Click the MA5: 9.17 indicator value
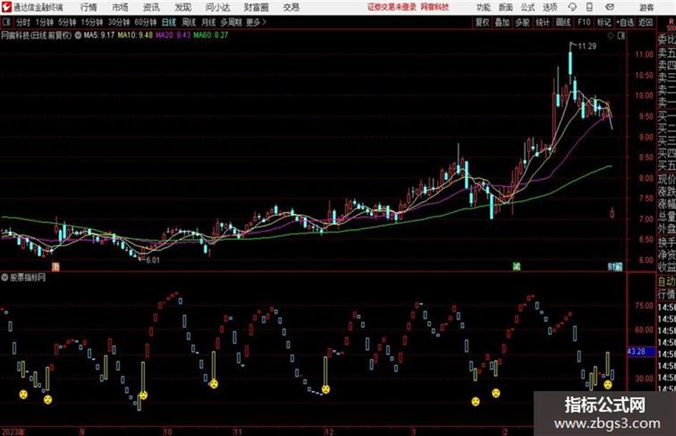The height and width of the screenshot is (436, 676). pos(99,35)
